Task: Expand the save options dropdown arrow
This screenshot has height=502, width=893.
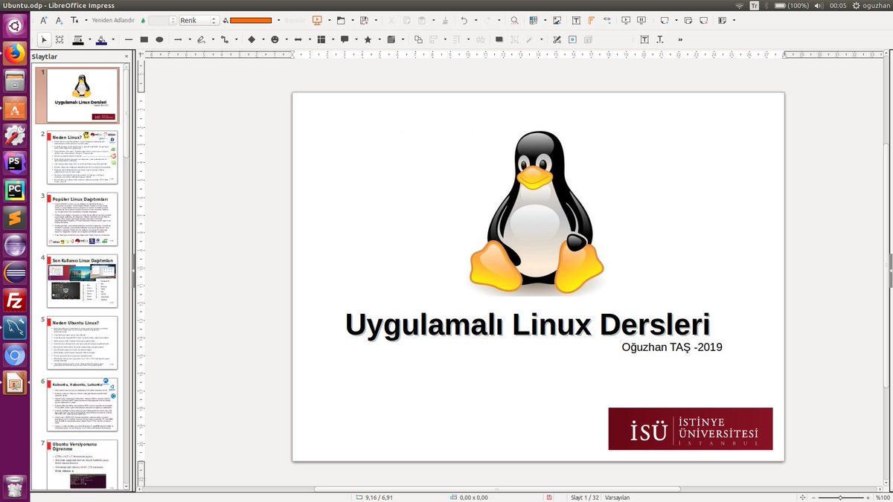Action: tap(375, 20)
